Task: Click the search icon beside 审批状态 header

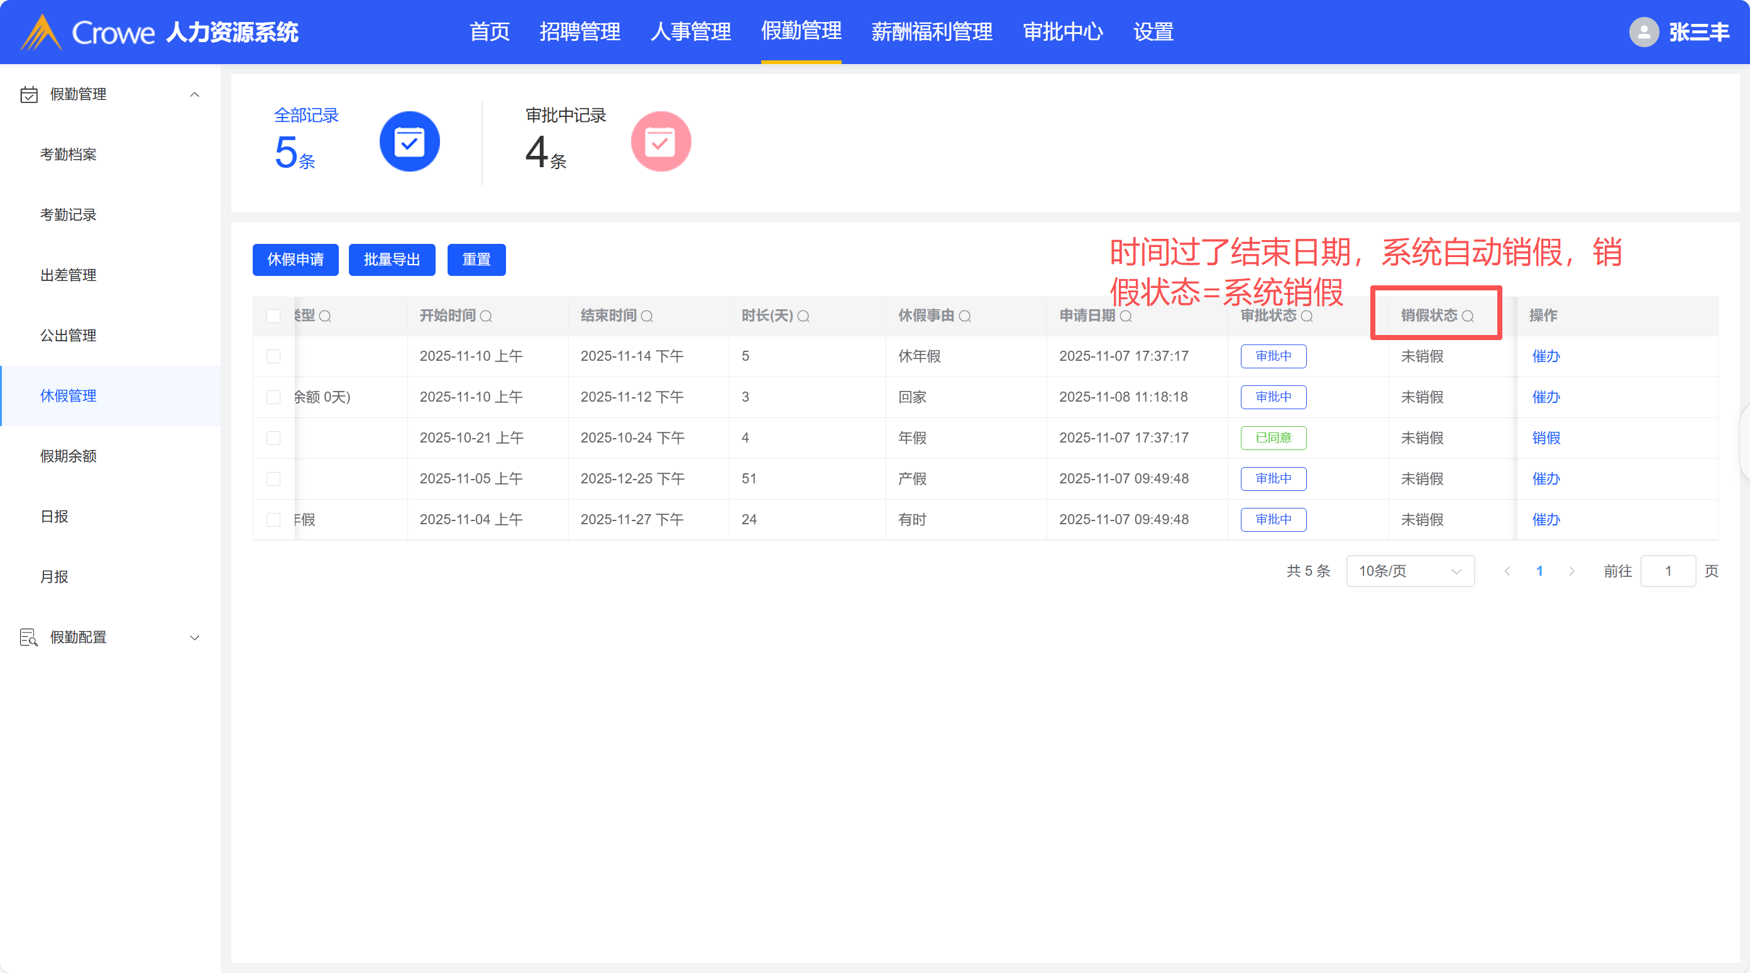Action: 1306,316
